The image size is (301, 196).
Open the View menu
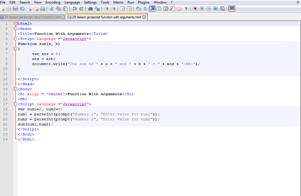tap(38, 2)
